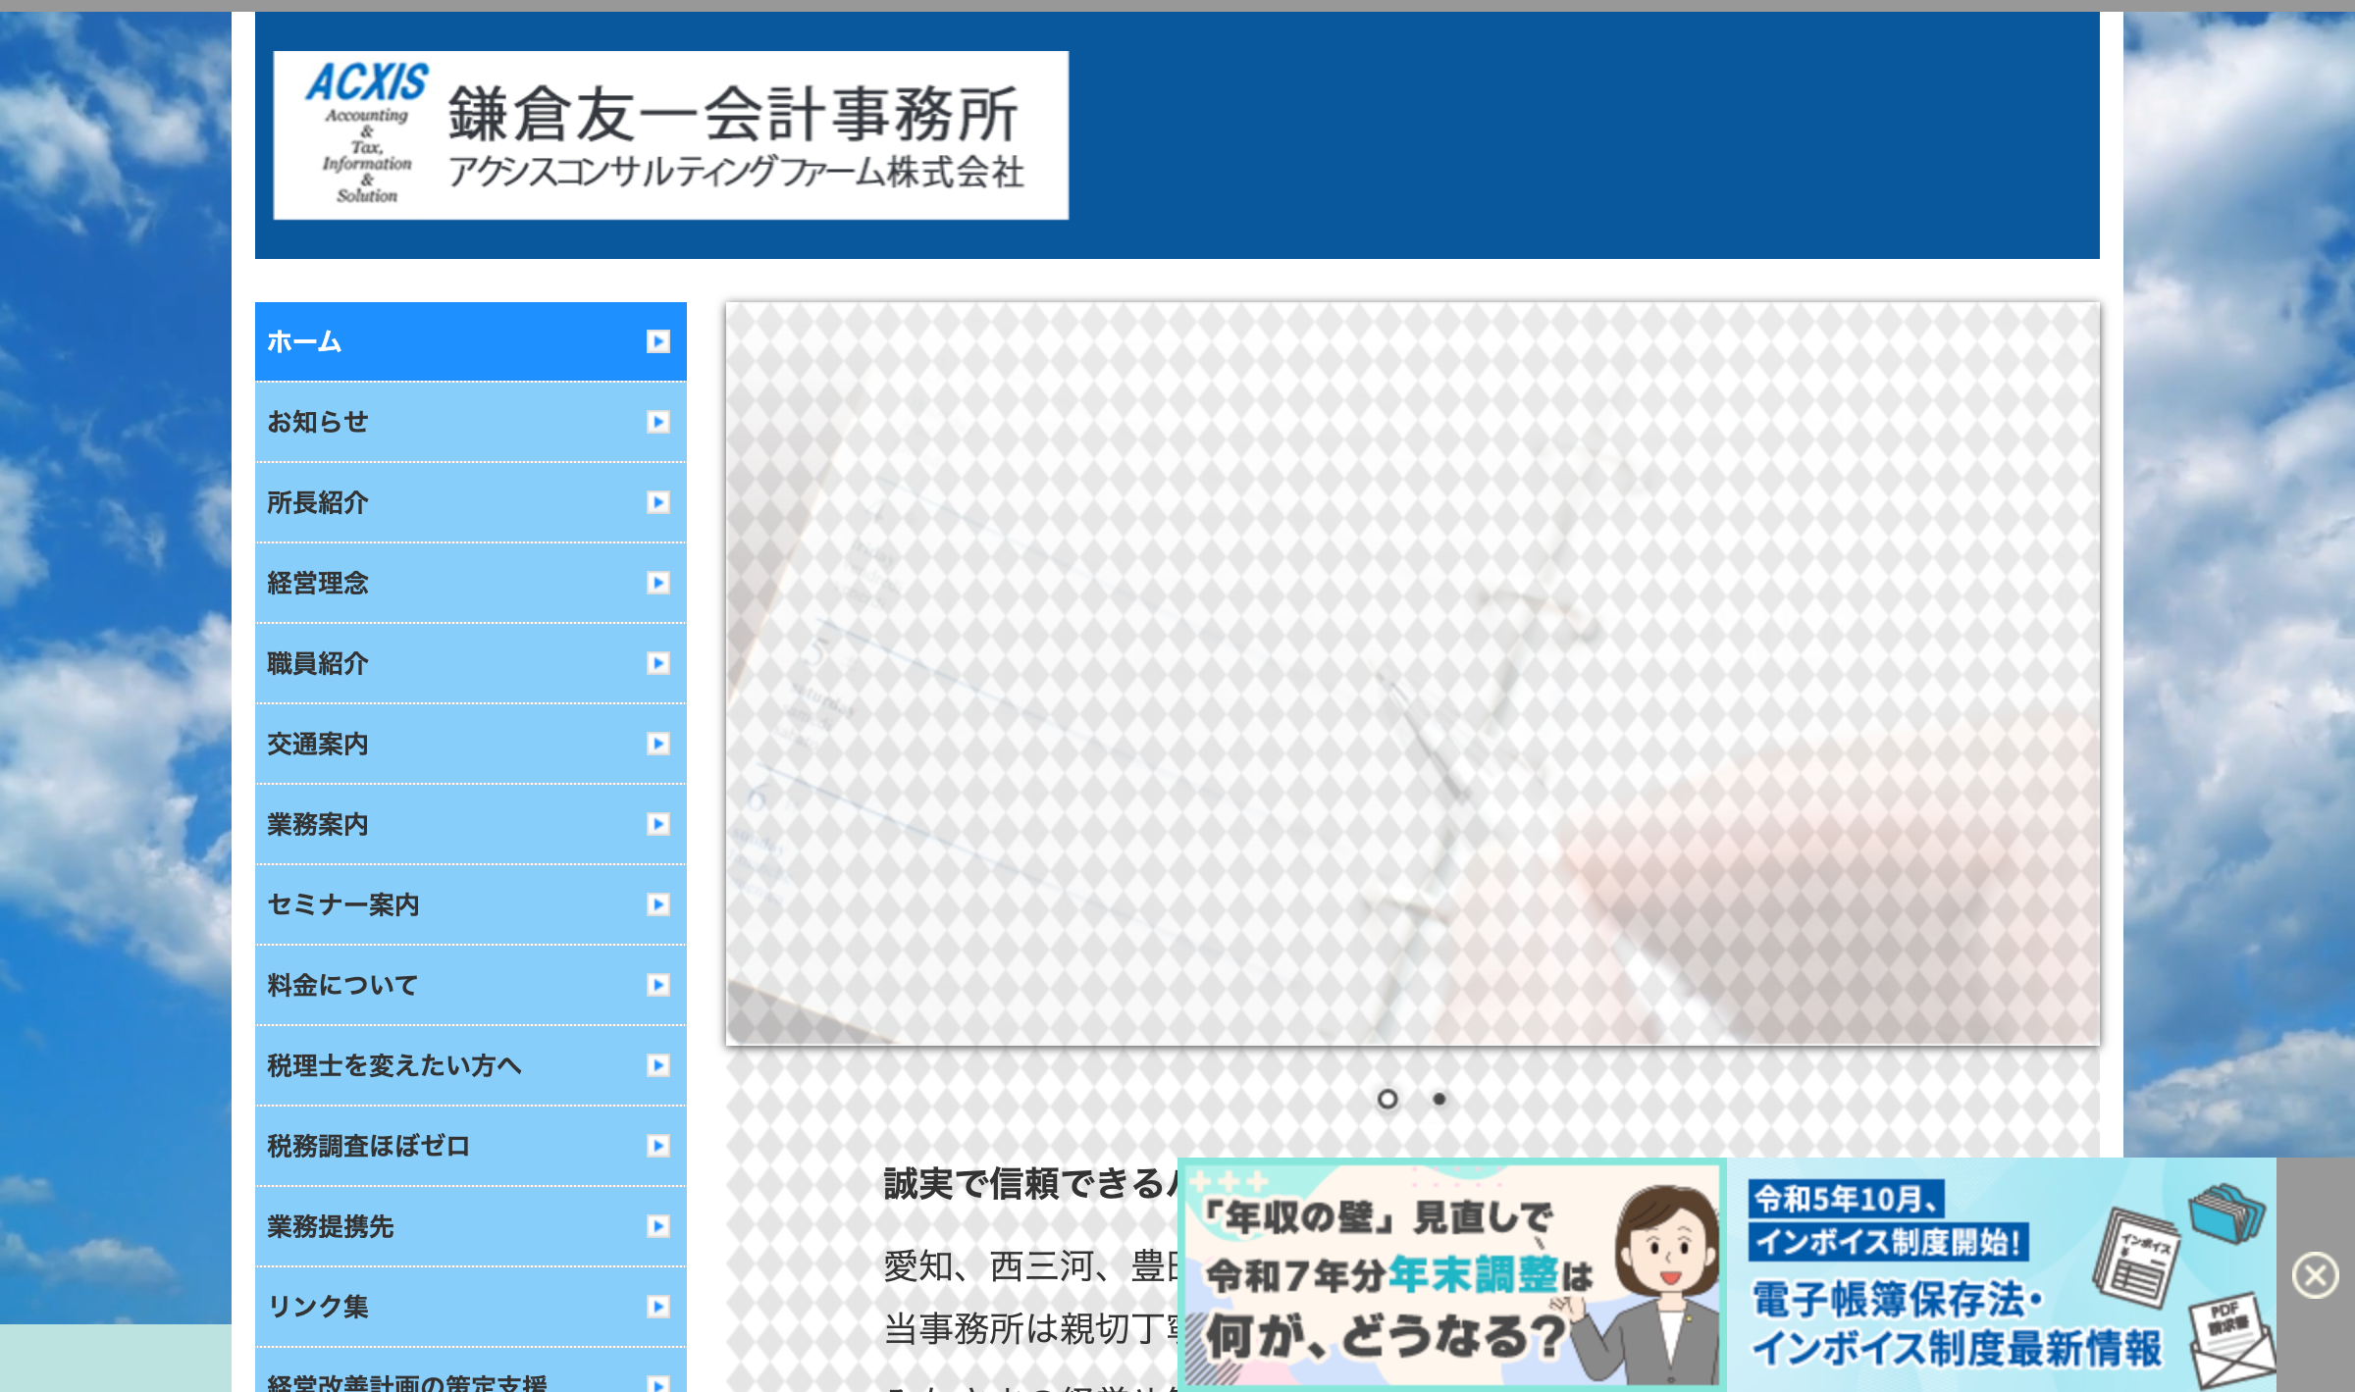
Task: Click the arrow icon beside 業務案内
Action: (657, 824)
